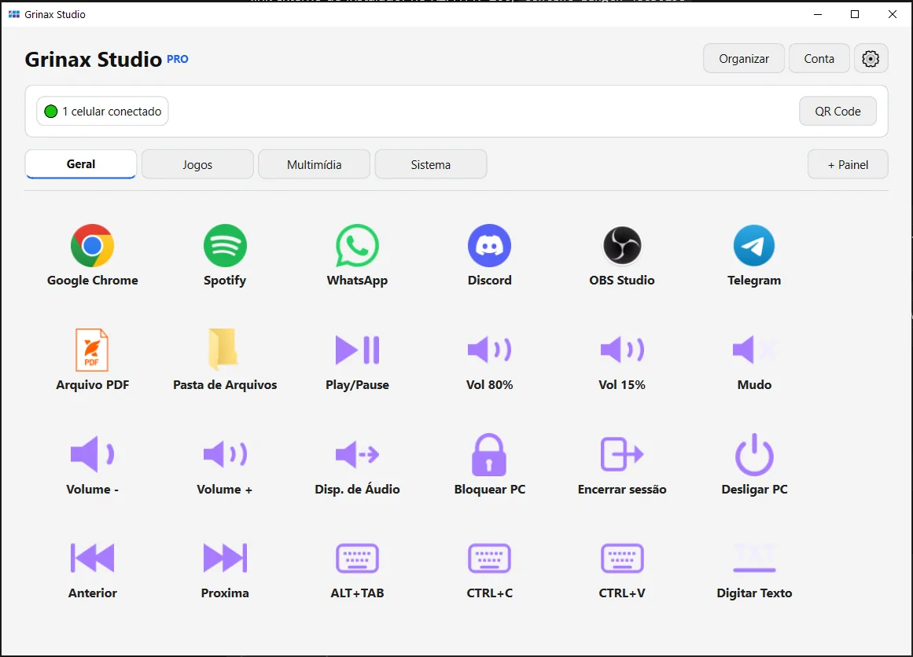The image size is (913, 657).
Task: Raise volume with the Volume + icon
Action: coord(225,454)
